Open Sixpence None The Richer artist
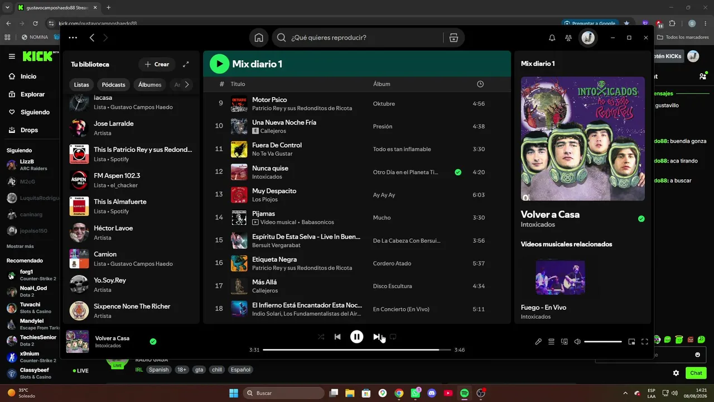 coord(131,310)
